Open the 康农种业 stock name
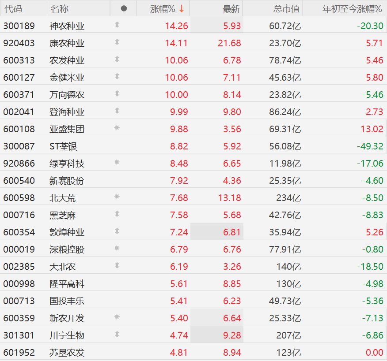 pyautogui.click(x=67, y=43)
